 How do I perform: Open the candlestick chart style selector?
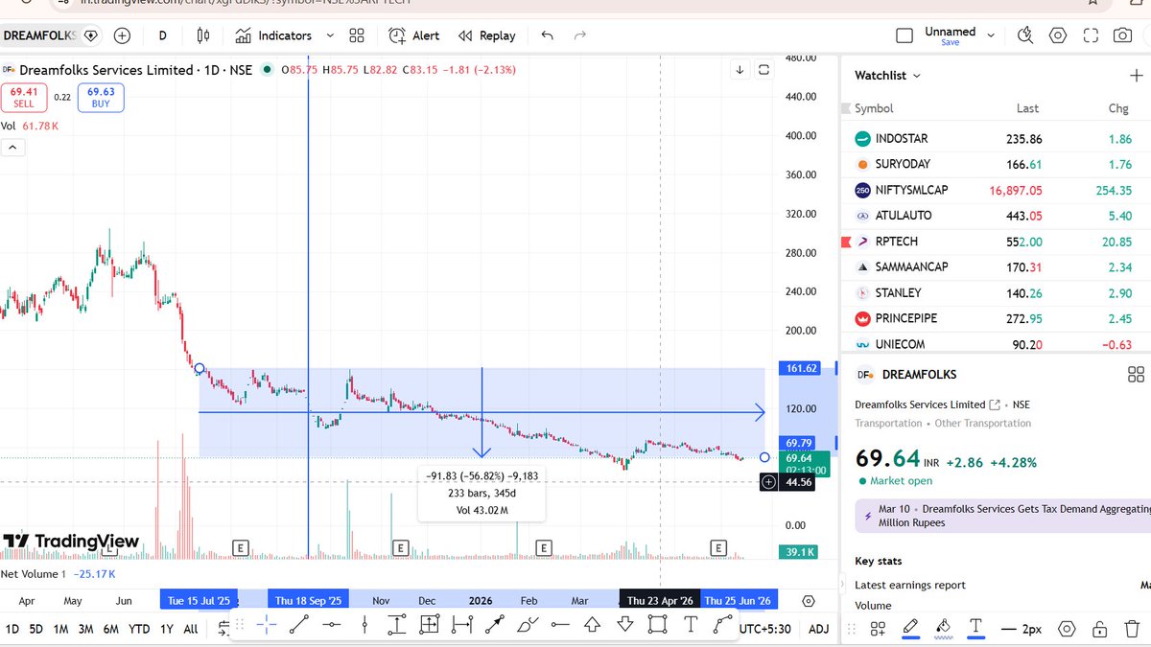click(202, 35)
